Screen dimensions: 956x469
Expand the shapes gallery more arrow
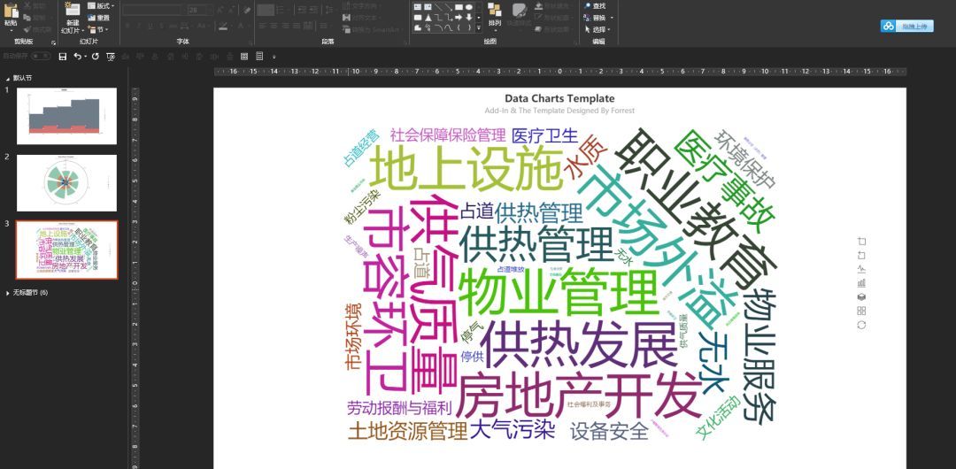point(479,28)
